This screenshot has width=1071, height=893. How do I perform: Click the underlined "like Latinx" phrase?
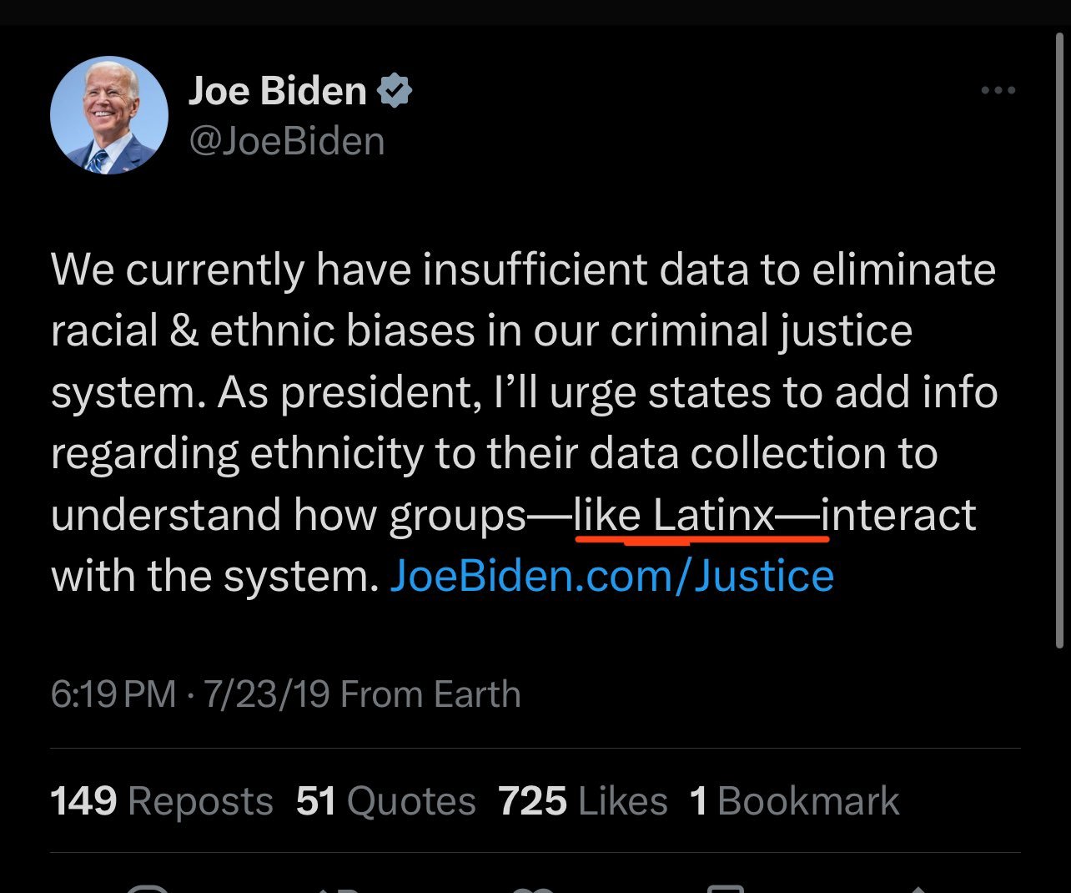[674, 515]
